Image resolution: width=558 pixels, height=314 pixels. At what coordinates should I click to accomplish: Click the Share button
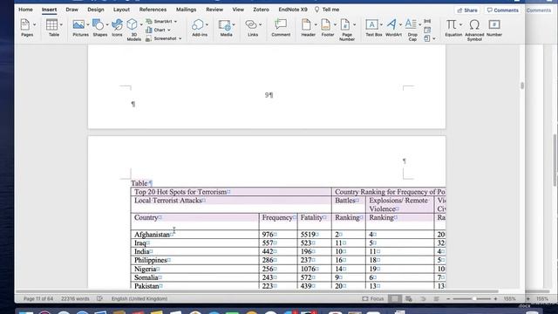(x=467, y=10)
